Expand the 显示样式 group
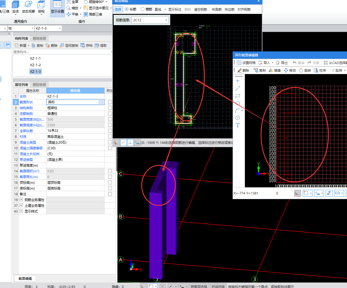 (21, 211)
